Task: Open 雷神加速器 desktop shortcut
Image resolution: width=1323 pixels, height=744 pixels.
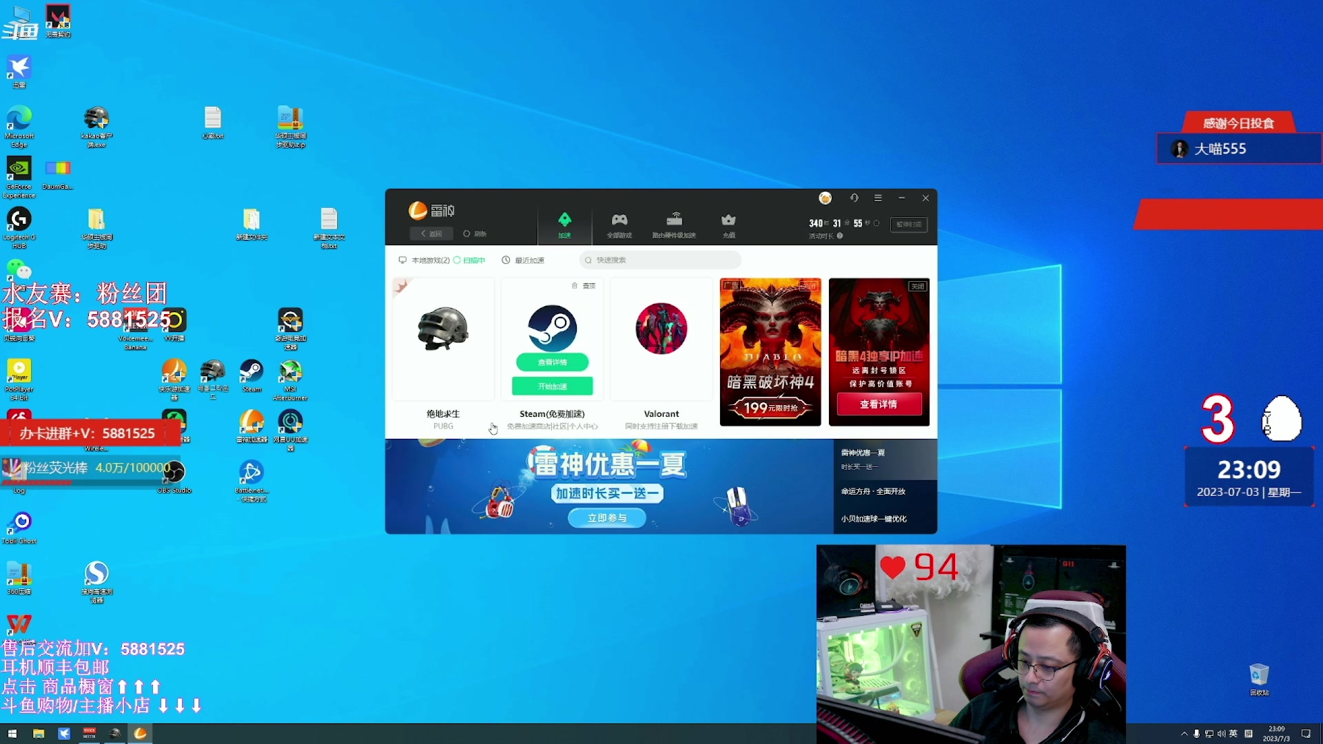Action: coord(252,426)
